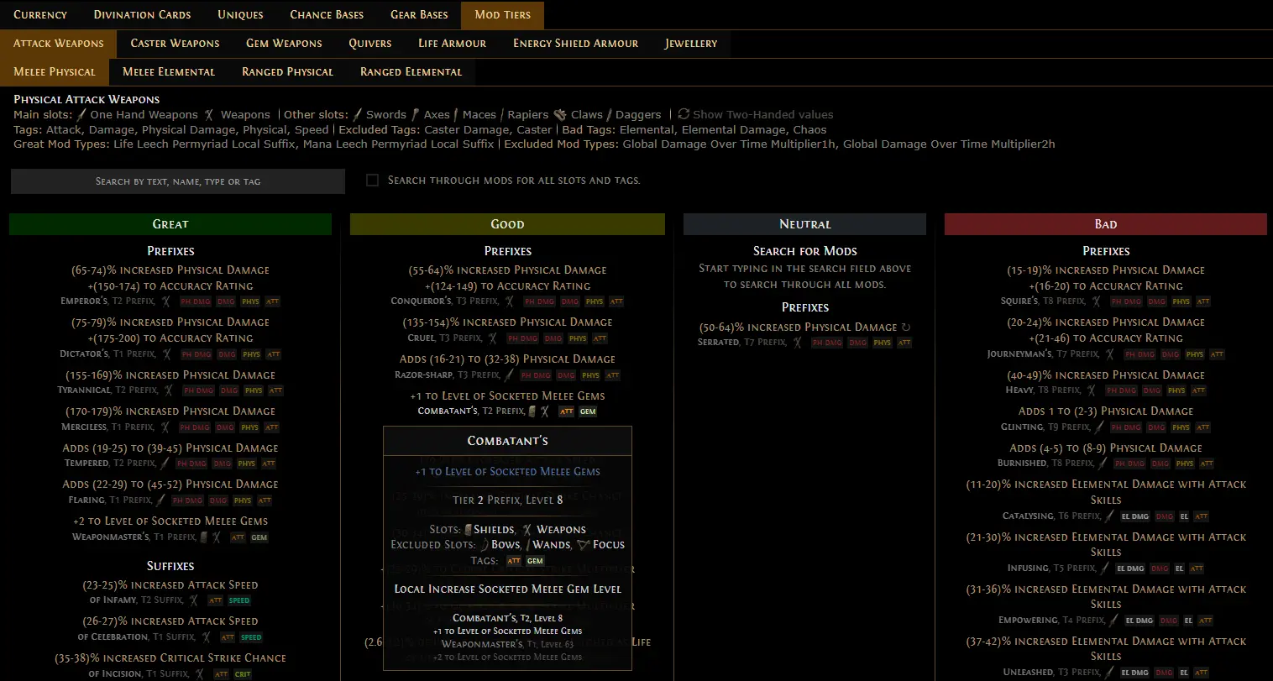Select the Rapiers slot icon
The width and height of the screenshot is (1273, 681).
[x=501, y=115]
